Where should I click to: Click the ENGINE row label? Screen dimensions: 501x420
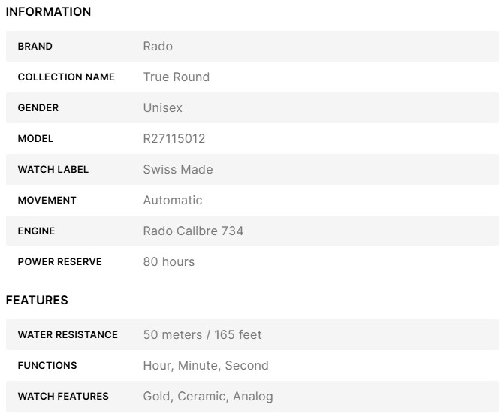[x=36, y=231]
